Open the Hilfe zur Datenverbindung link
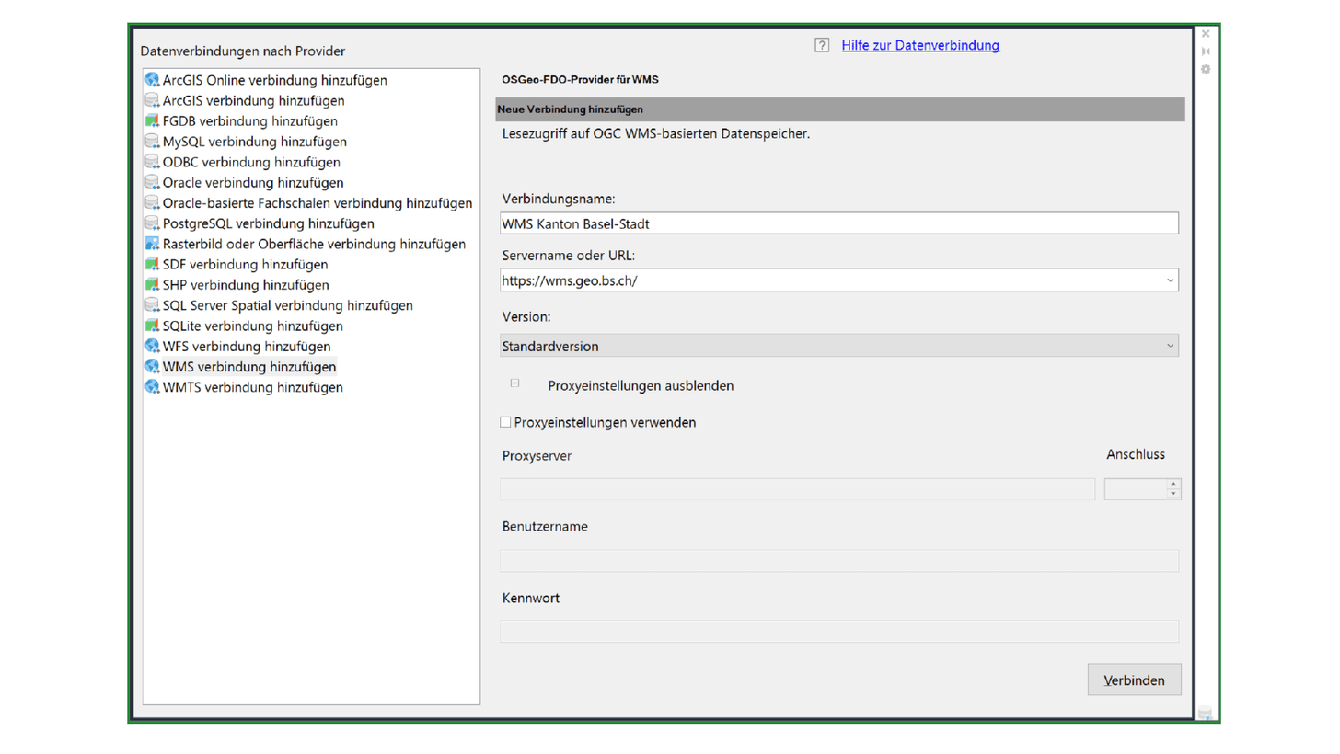 [920, 45]
